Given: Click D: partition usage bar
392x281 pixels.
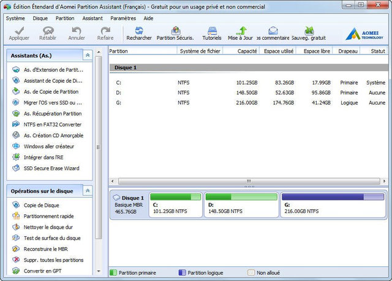Looking at the screenshot, I should coord(241,197).
